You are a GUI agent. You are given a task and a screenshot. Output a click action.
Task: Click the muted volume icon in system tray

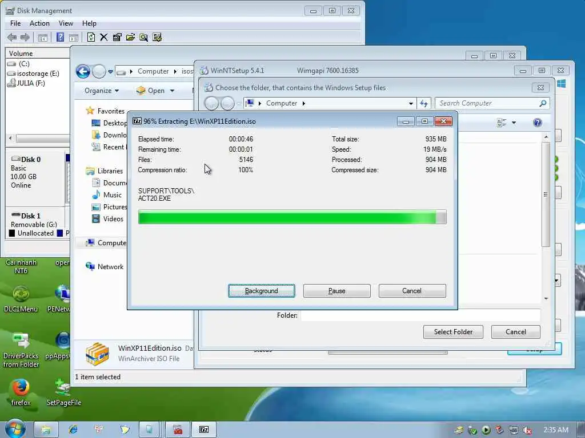point(527,430)
